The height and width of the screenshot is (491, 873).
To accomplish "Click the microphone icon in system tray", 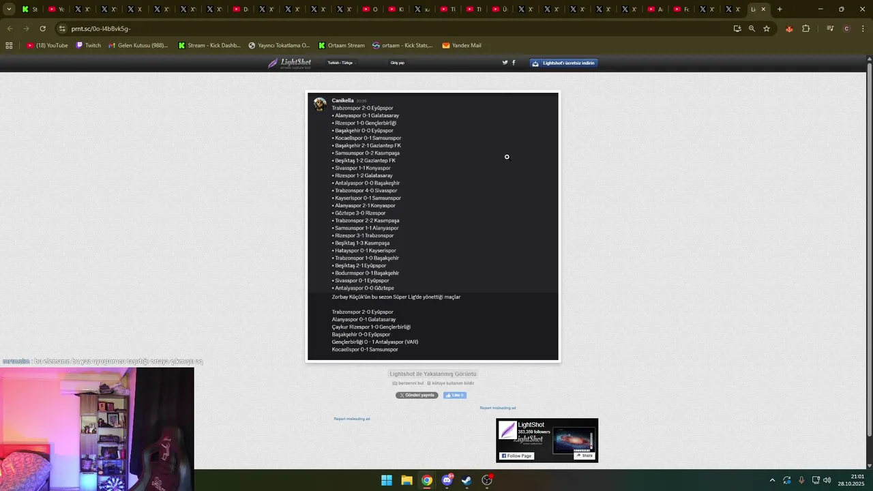I will click(801, 480).
